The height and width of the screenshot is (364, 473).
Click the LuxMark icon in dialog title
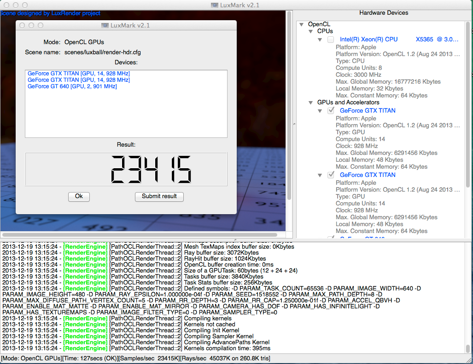105,26
